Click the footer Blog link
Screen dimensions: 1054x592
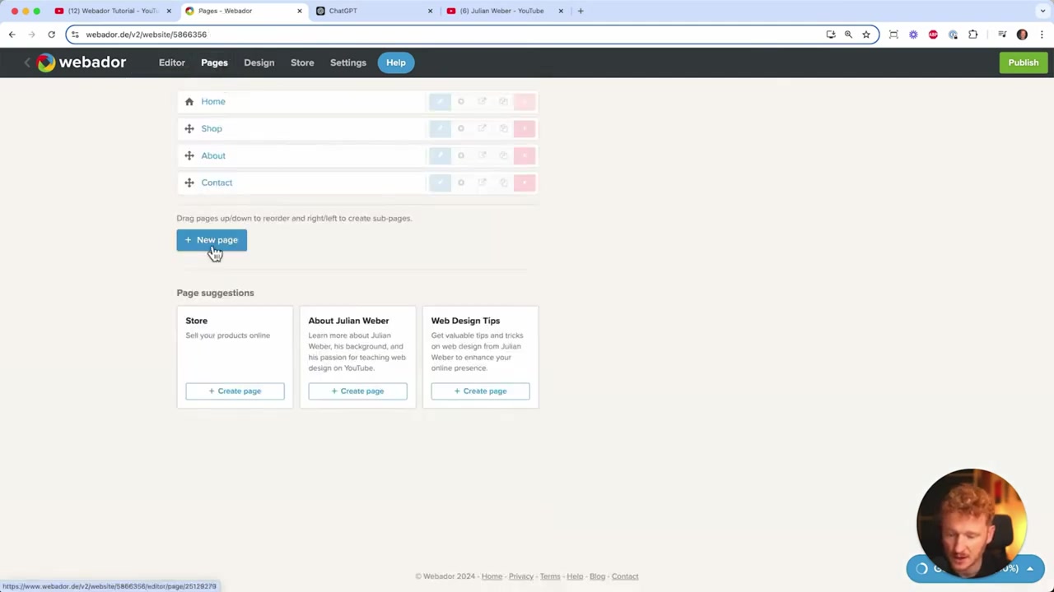[597, 576]
